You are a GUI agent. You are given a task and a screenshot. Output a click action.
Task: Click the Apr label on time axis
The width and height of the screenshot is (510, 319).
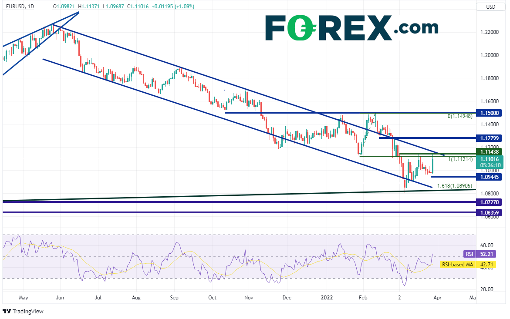click(x=437, y=299)
